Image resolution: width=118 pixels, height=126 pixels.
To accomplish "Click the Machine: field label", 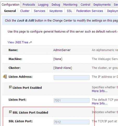I will click(15, 59).
